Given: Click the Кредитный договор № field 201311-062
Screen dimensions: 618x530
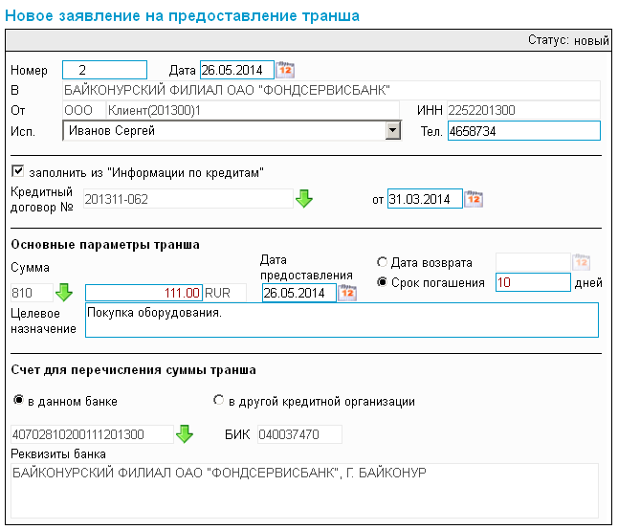Looking at the screenshot, I should 188,199.
